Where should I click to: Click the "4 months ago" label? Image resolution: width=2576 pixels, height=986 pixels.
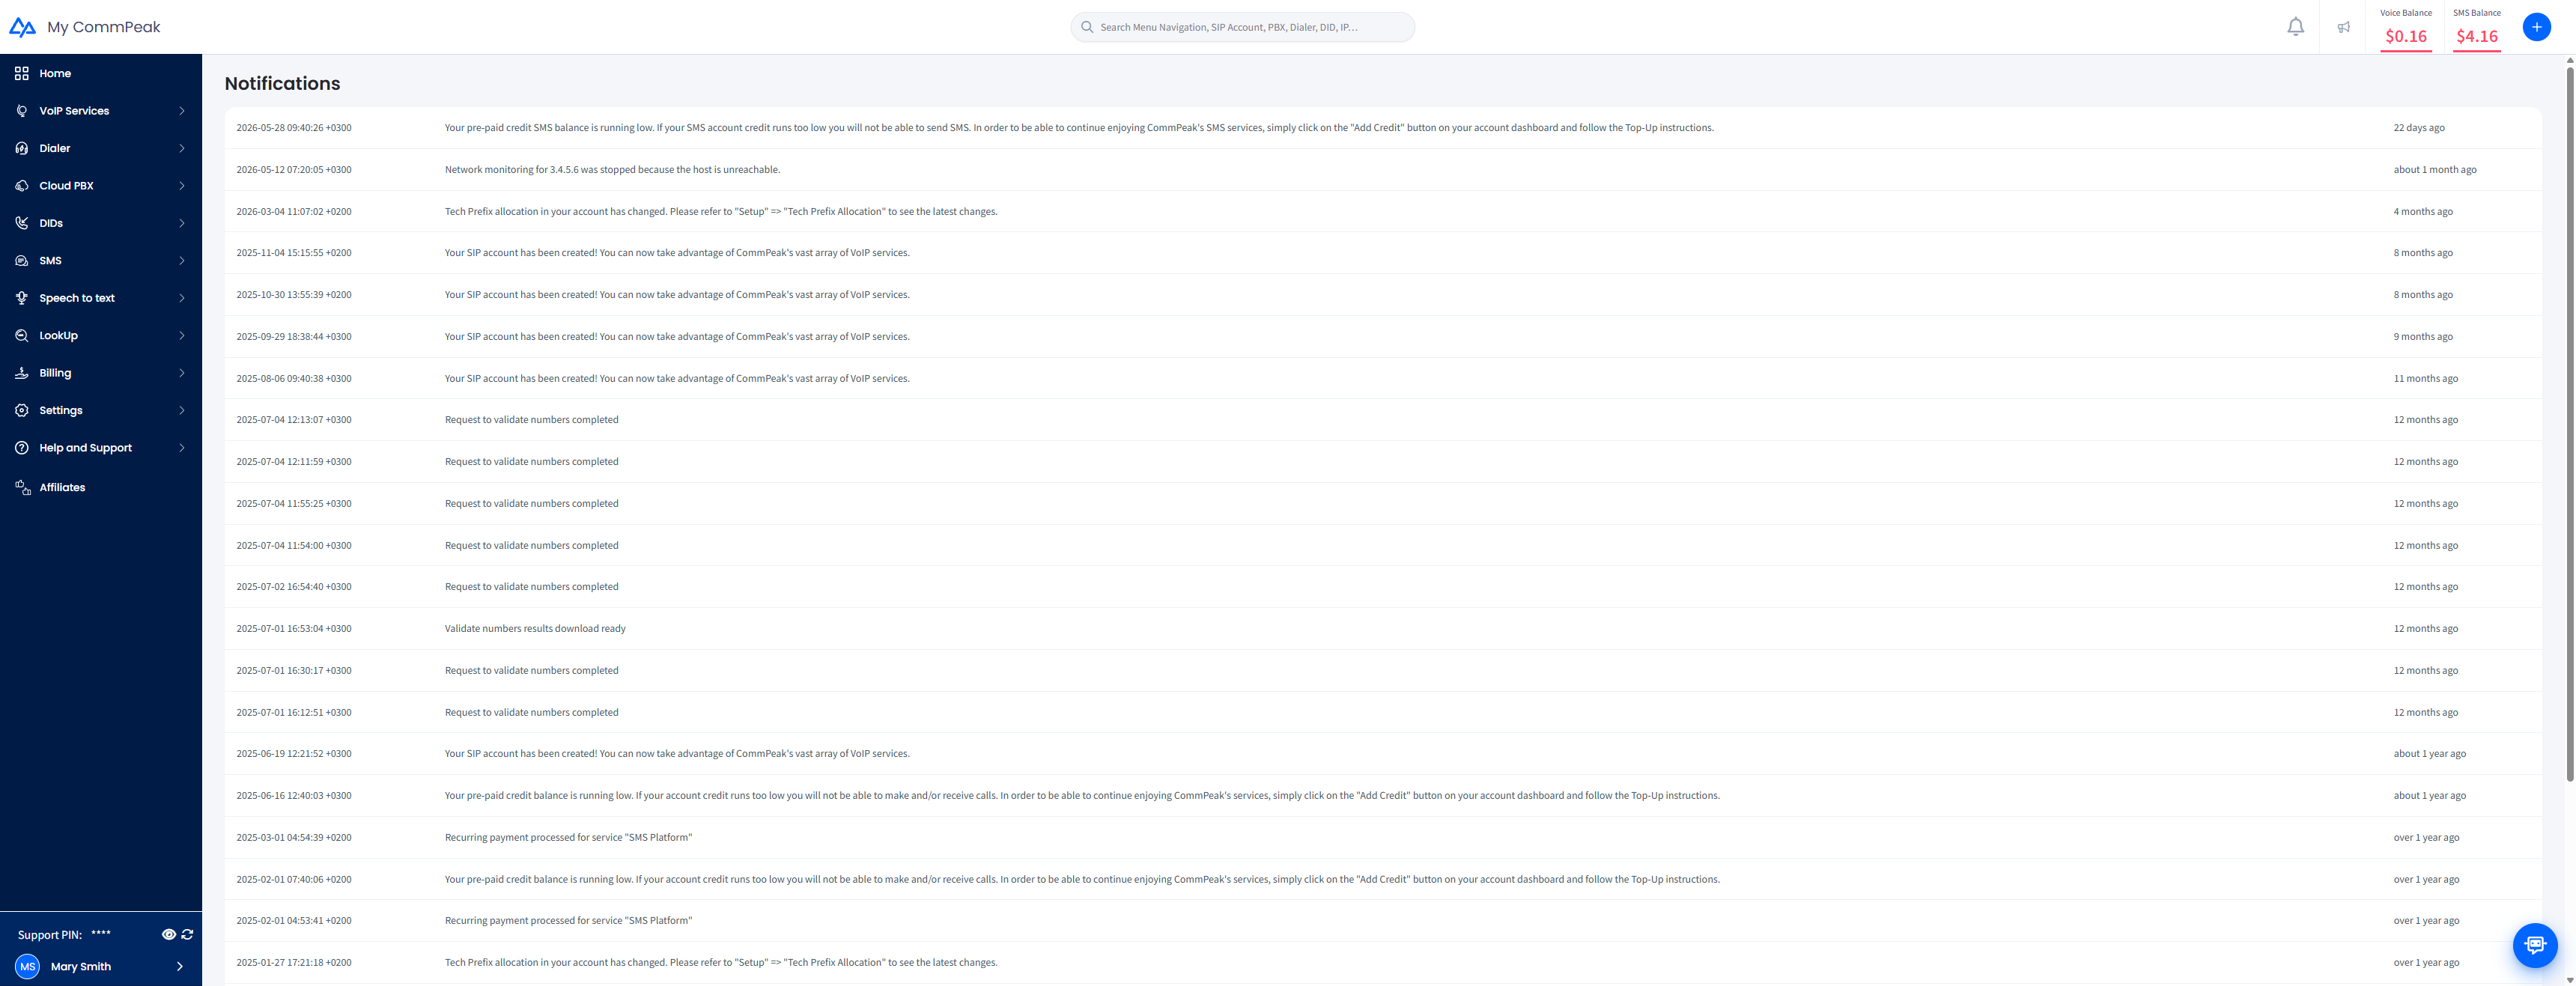click(x=2422, y=212)
